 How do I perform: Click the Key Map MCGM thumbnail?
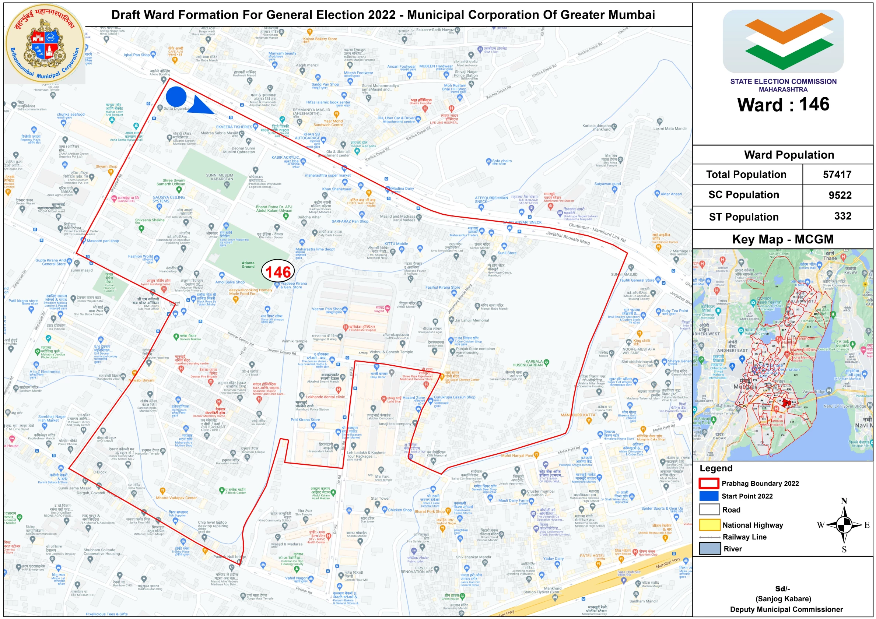[x=782, y=355]
